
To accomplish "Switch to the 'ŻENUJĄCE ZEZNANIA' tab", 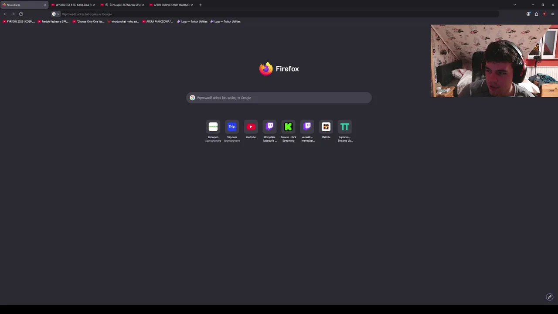I will click(x=122, y=5).
